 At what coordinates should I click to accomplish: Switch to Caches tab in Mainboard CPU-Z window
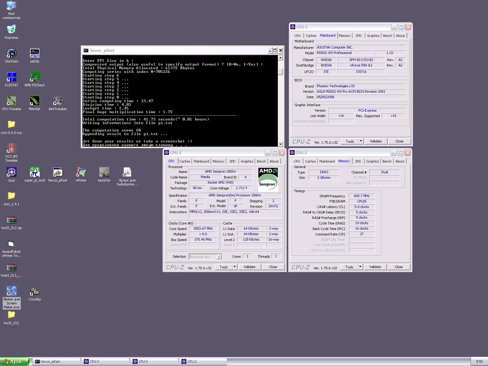(x=311, y=36)
